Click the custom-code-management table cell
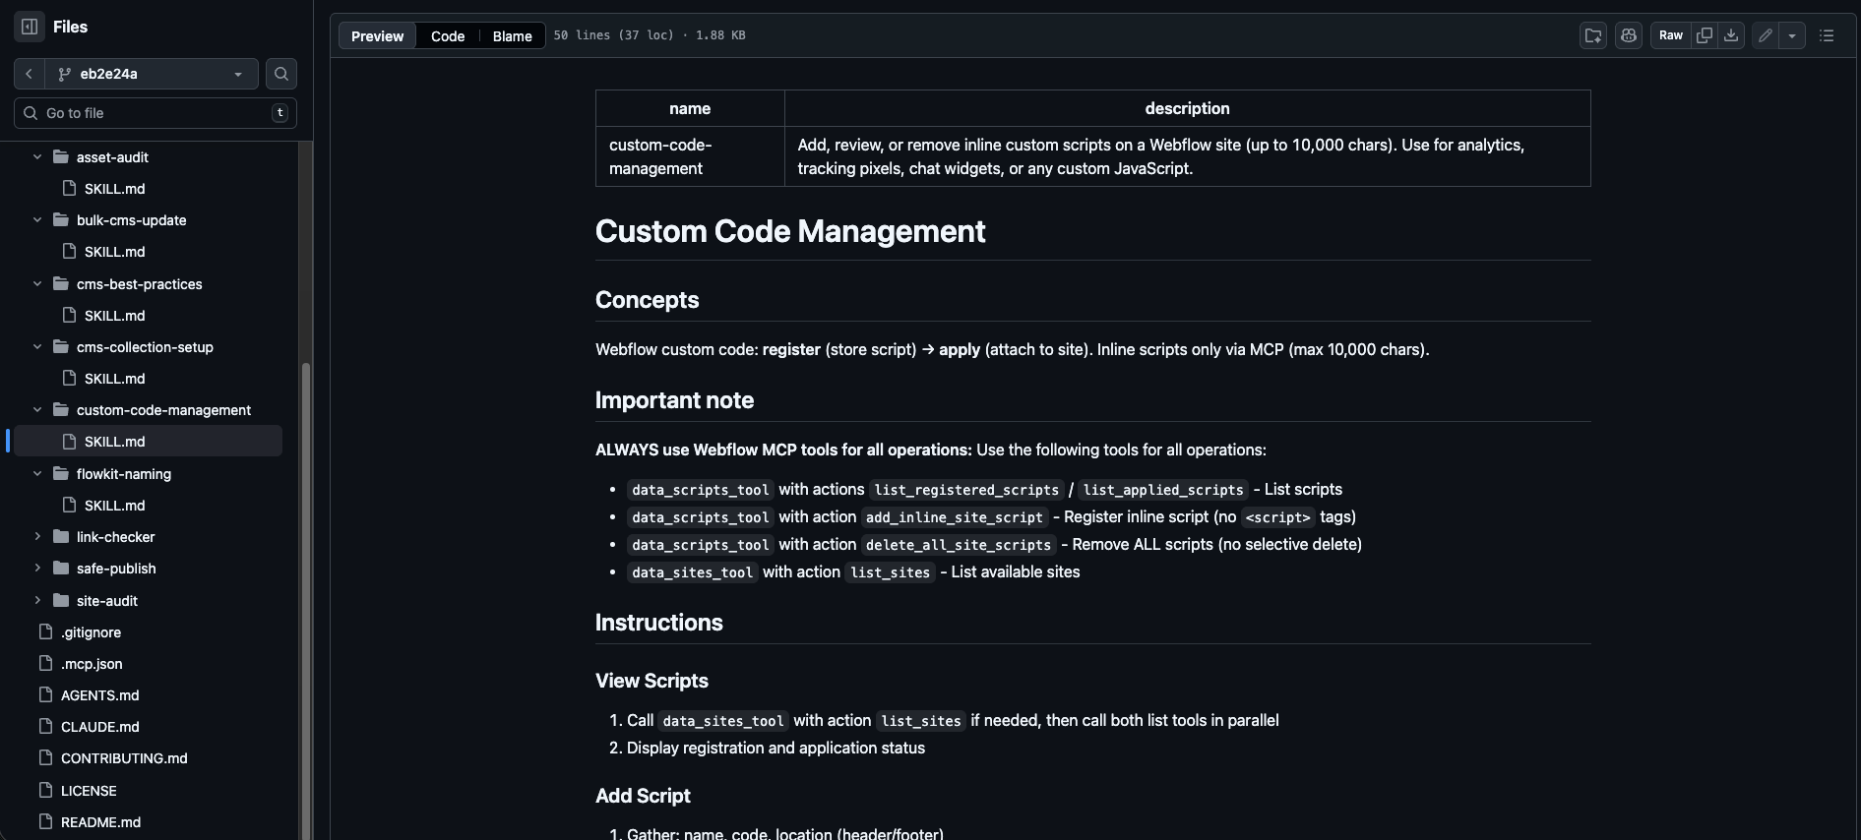The height and width of the screenshot is (840, 1861). click(x=690, y=156)
